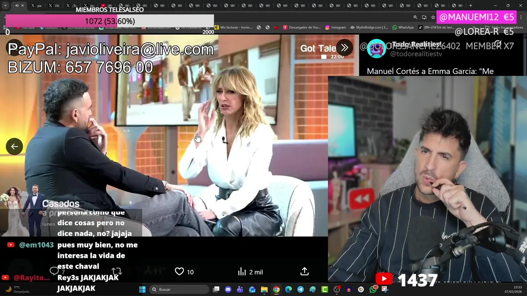Open view stats showing 2 mil
The image size is (527, 296).
[250, 272]
